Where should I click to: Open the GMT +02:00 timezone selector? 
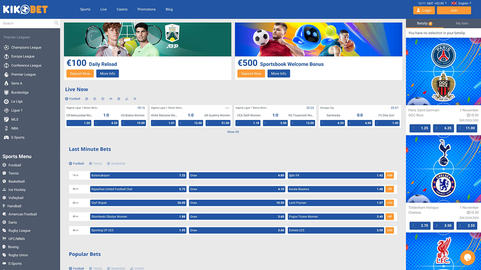tap(432, 3)
